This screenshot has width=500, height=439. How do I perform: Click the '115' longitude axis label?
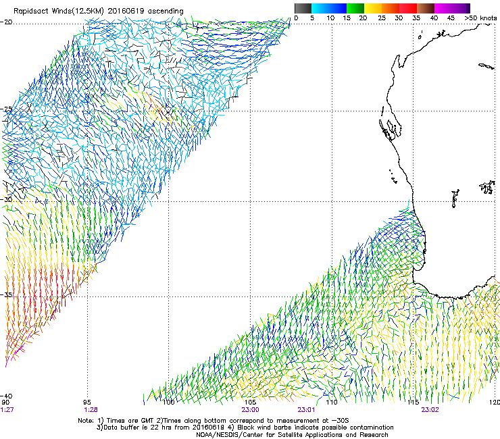click(414, 403)
